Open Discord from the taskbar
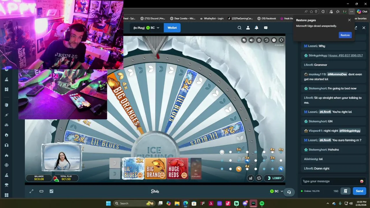The width and height of the screenshot is (370, 208). pyautogui.click(x=245, y=203)
